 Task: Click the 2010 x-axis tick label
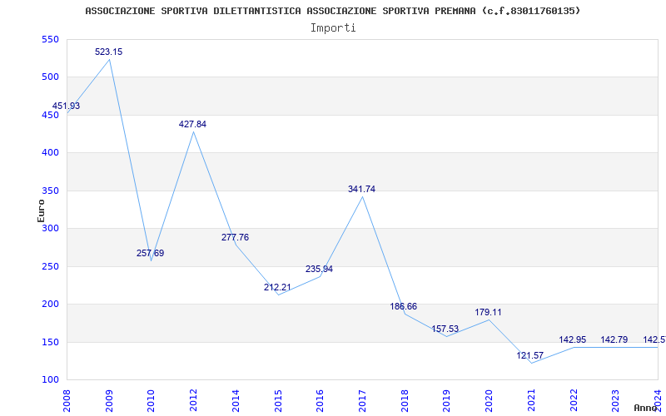coord(152,401)
